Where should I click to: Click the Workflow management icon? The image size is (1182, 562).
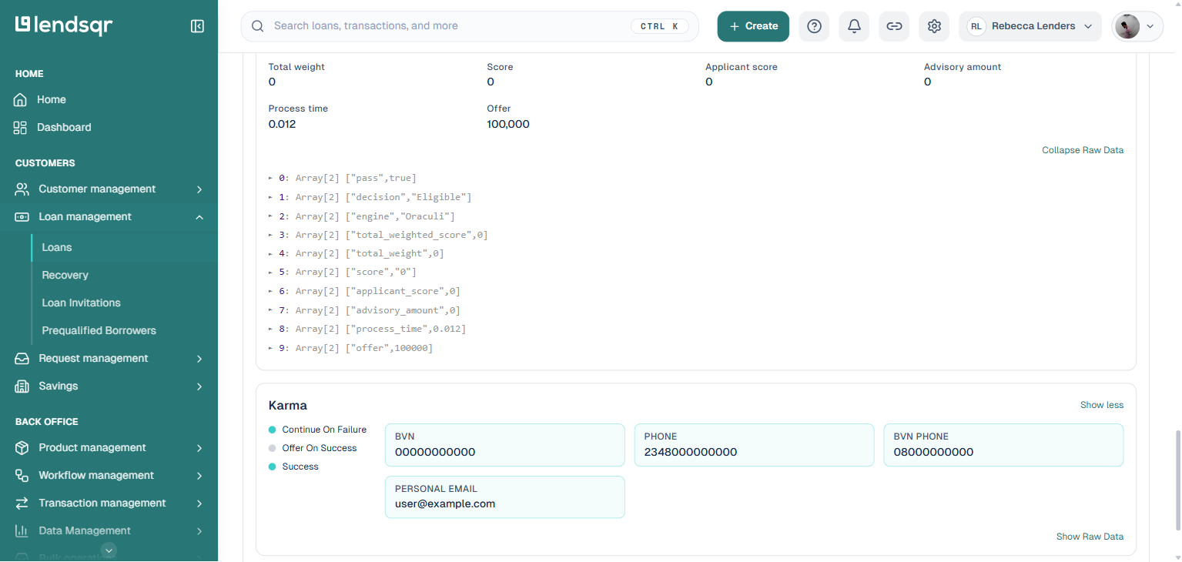tap(22, 475)
